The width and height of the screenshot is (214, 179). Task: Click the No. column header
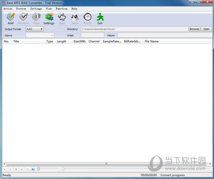(x=6, y=42)
